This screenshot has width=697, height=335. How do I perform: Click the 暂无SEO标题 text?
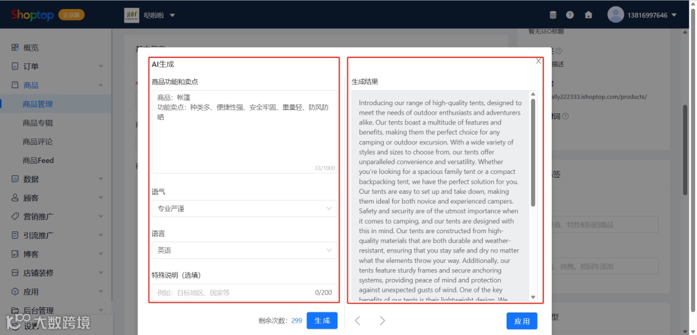point(546,32)
